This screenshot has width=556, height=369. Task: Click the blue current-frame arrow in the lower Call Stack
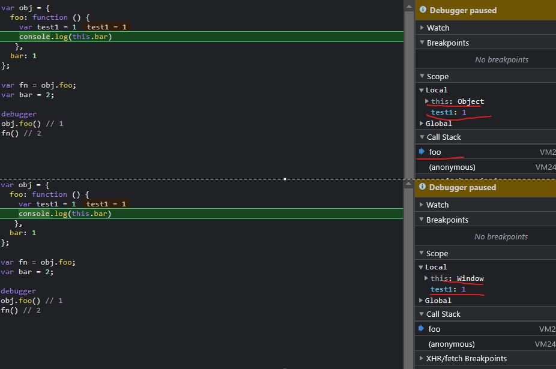point(422,329)
